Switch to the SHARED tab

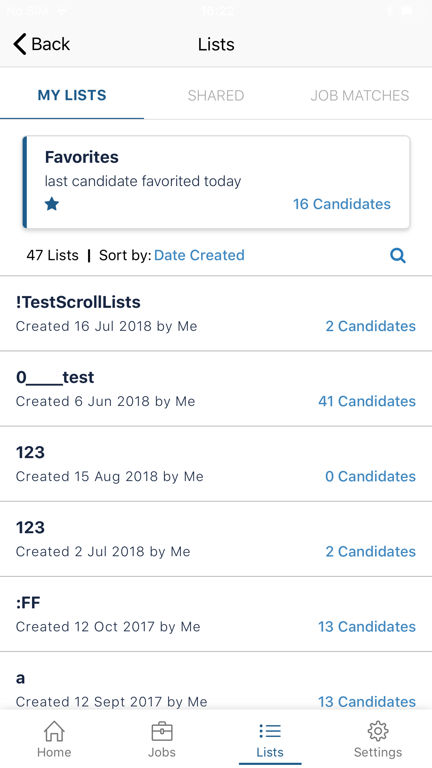(216, 96)
